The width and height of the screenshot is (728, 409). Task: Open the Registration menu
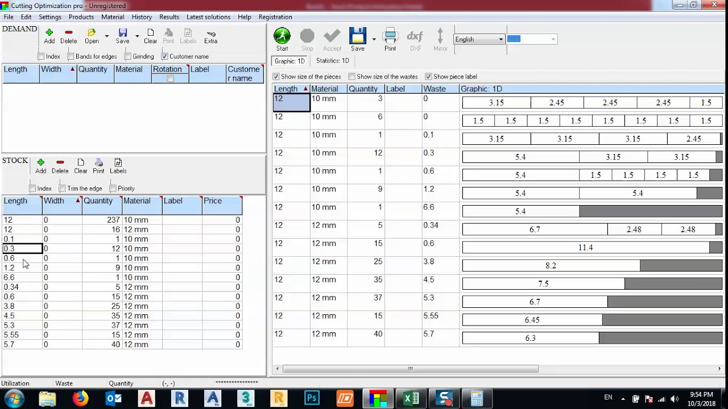point(275,17)
